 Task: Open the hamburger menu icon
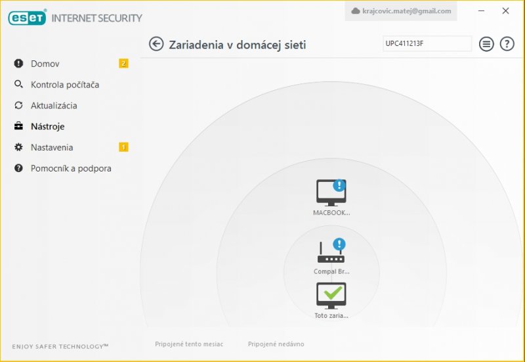click(x=486, y=44)
